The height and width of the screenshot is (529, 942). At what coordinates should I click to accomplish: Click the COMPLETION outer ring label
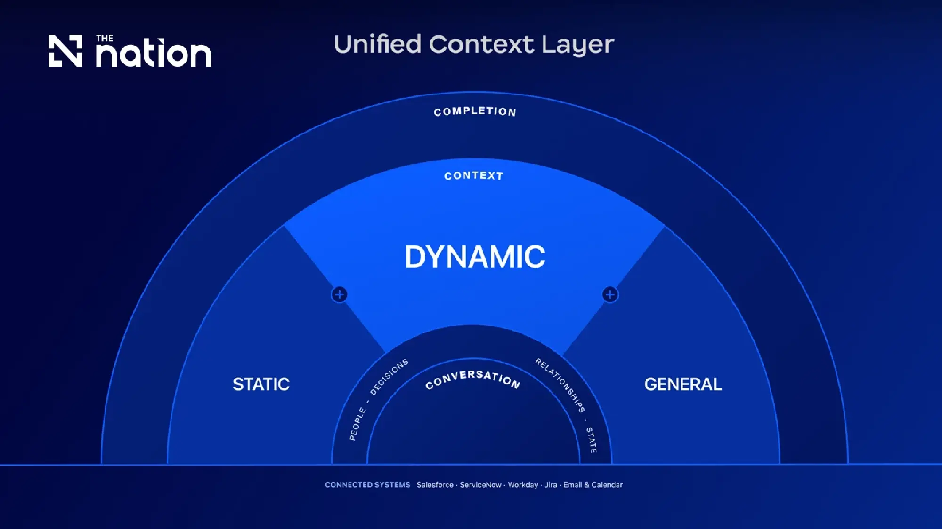[475, 111]
